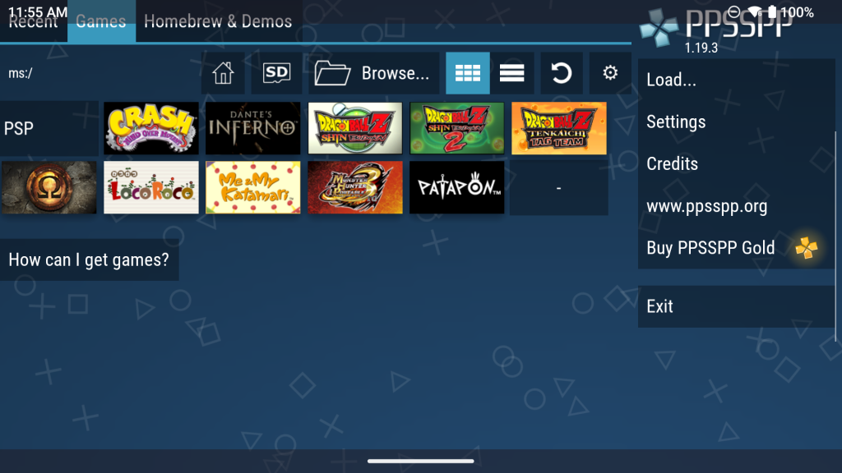
Task: Click the version 1.19.3 text
Action: [701, 48]
